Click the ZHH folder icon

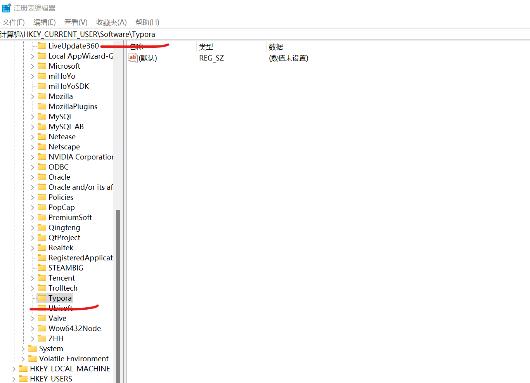42,338
